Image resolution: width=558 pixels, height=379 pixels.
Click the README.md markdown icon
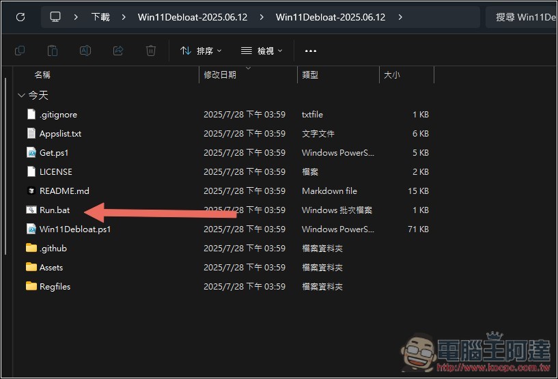click(31, 191)
